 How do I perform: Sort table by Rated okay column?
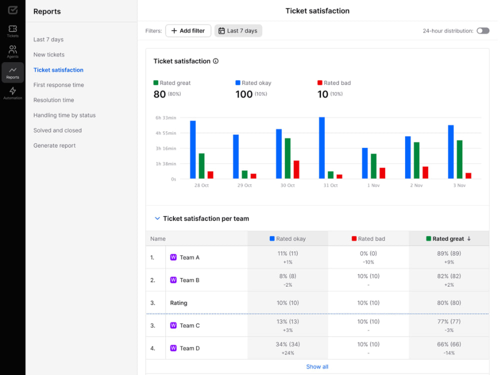pyautogui.click(x=287, y=238)
